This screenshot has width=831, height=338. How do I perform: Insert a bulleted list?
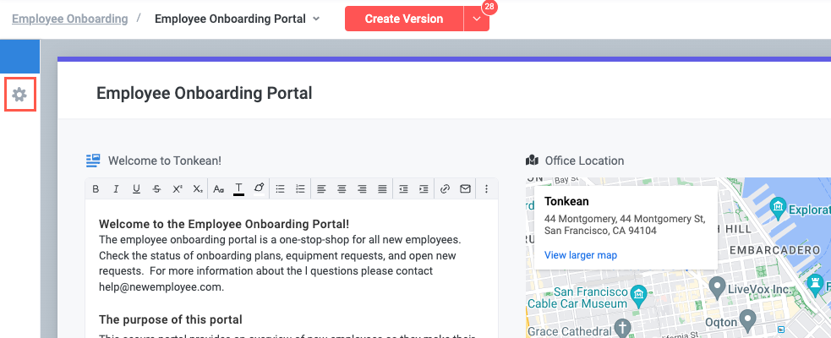pos(281,188)
